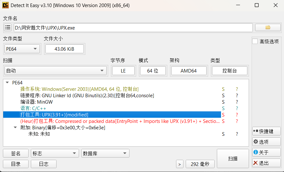Click the 日志 log button
This screenshot has width=284, height=172.
(44, 164)
